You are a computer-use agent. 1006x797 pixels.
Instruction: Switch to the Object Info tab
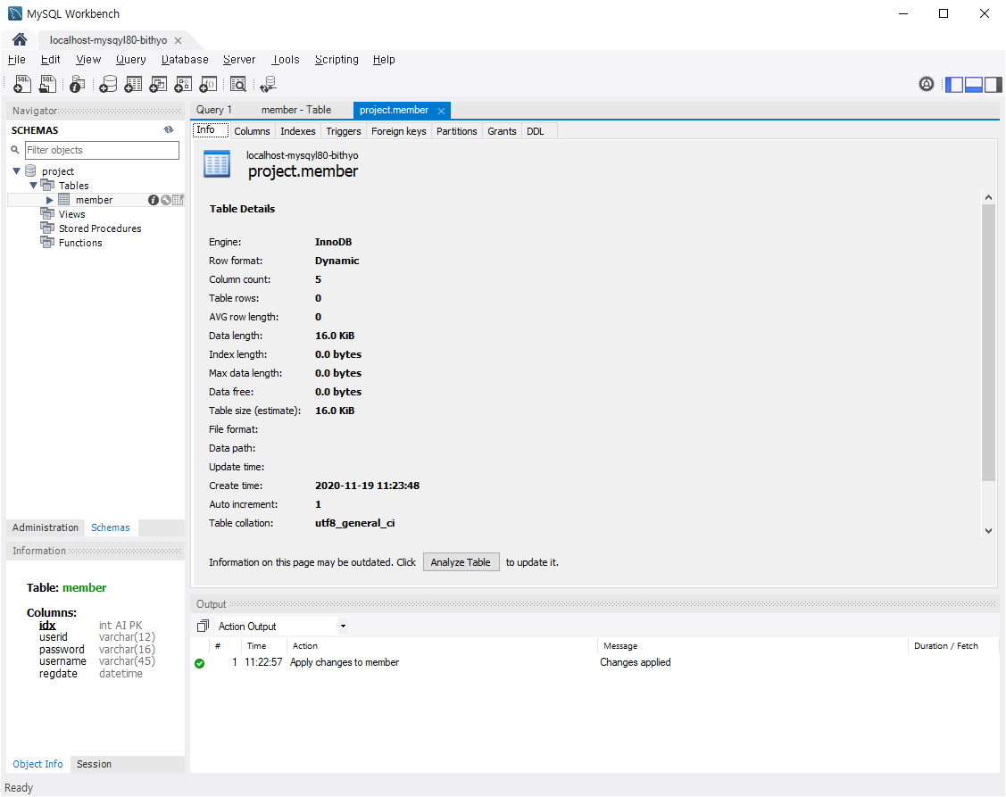point(37,764)
